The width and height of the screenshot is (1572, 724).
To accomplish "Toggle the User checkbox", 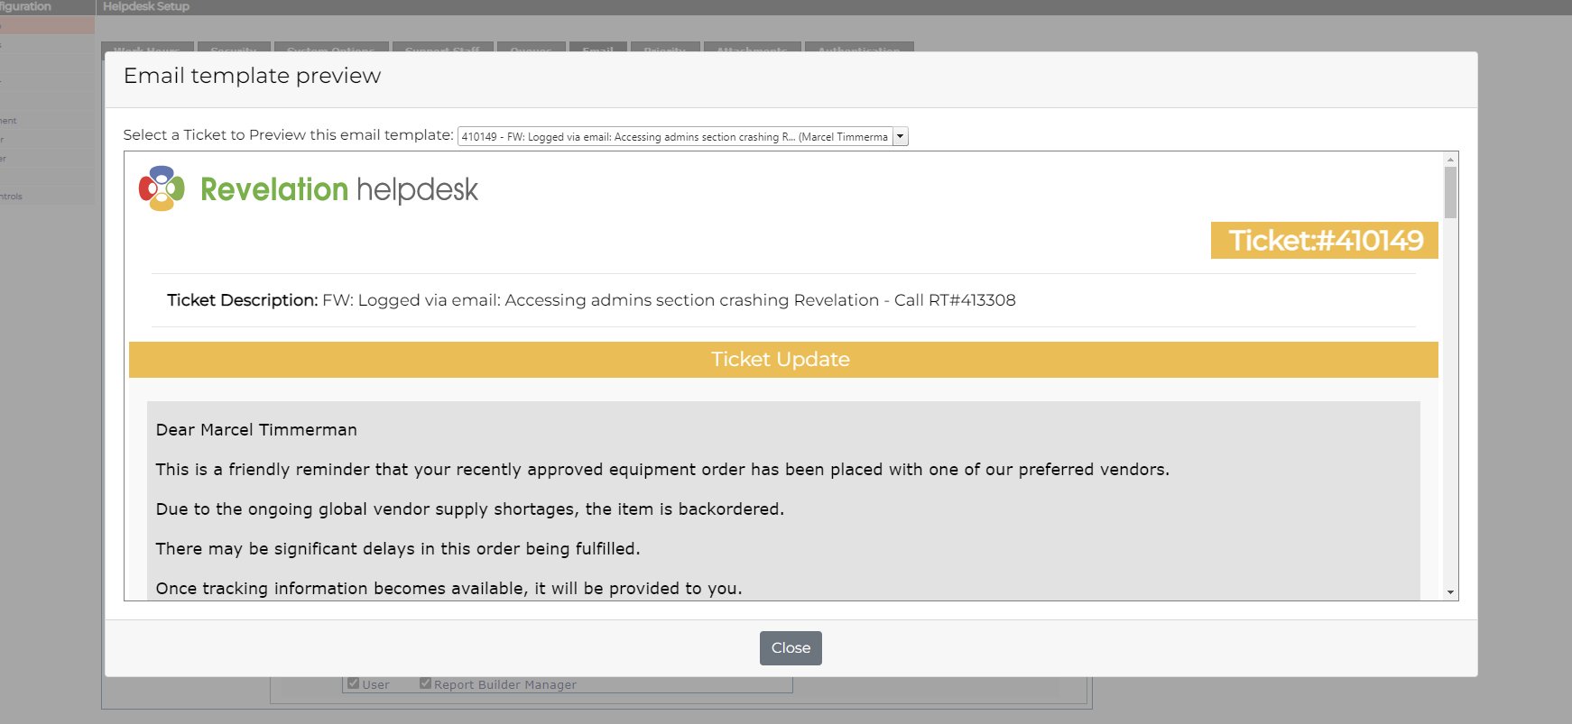I will (354, 683).
